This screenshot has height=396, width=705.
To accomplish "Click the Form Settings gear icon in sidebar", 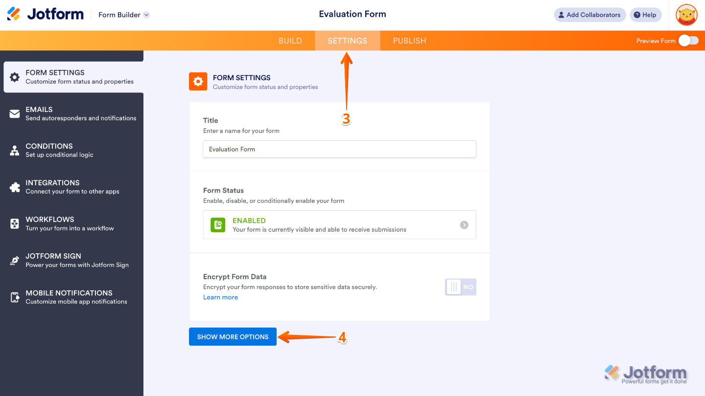I will click(15, 77).
